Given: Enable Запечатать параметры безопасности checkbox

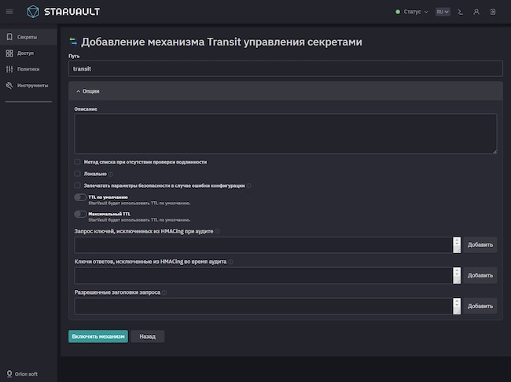Looking at the screenshot, I should pyautogui.click(x=77, y=185).
